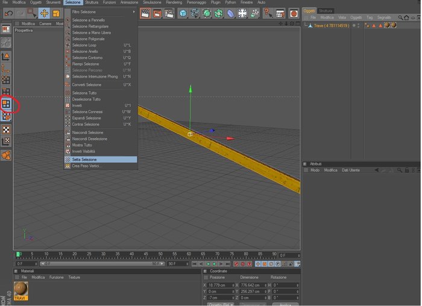Viewport: 422px width, 306px height.
Task: Click the texture axis mode icon
Action: (x=6, y=142)
